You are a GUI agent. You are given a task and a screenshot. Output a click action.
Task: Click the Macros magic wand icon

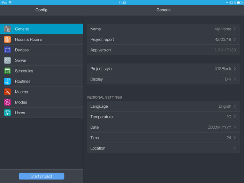(x=7, y=92)
